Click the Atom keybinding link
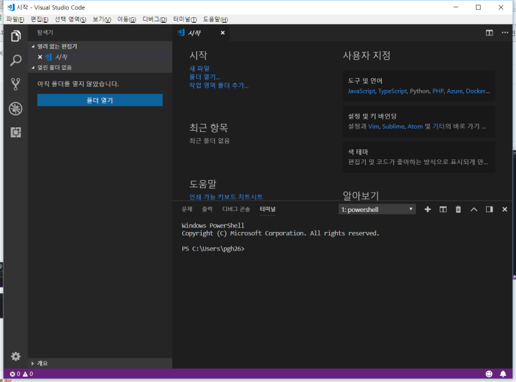 tap(415, 126)
